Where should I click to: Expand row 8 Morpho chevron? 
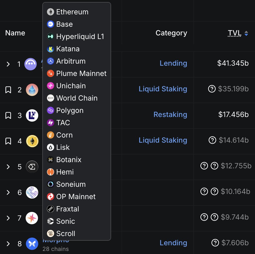(x=8, y=244)
